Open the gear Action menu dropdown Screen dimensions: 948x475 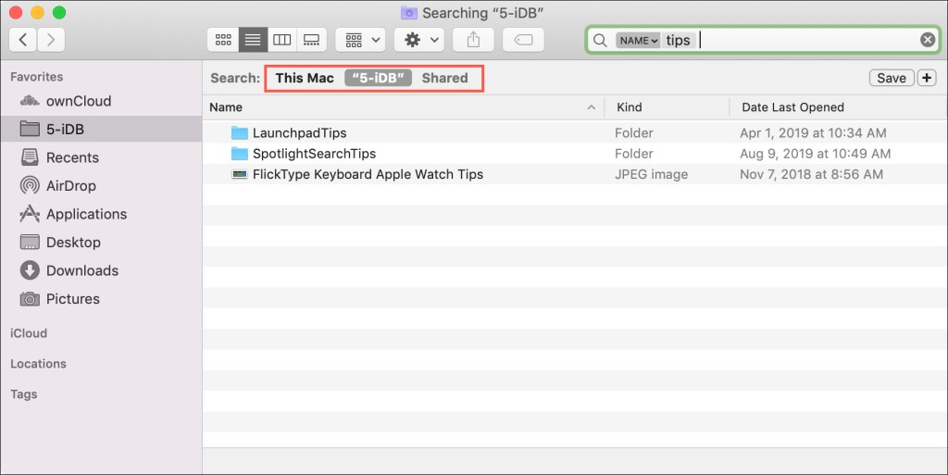click(418, 40)
